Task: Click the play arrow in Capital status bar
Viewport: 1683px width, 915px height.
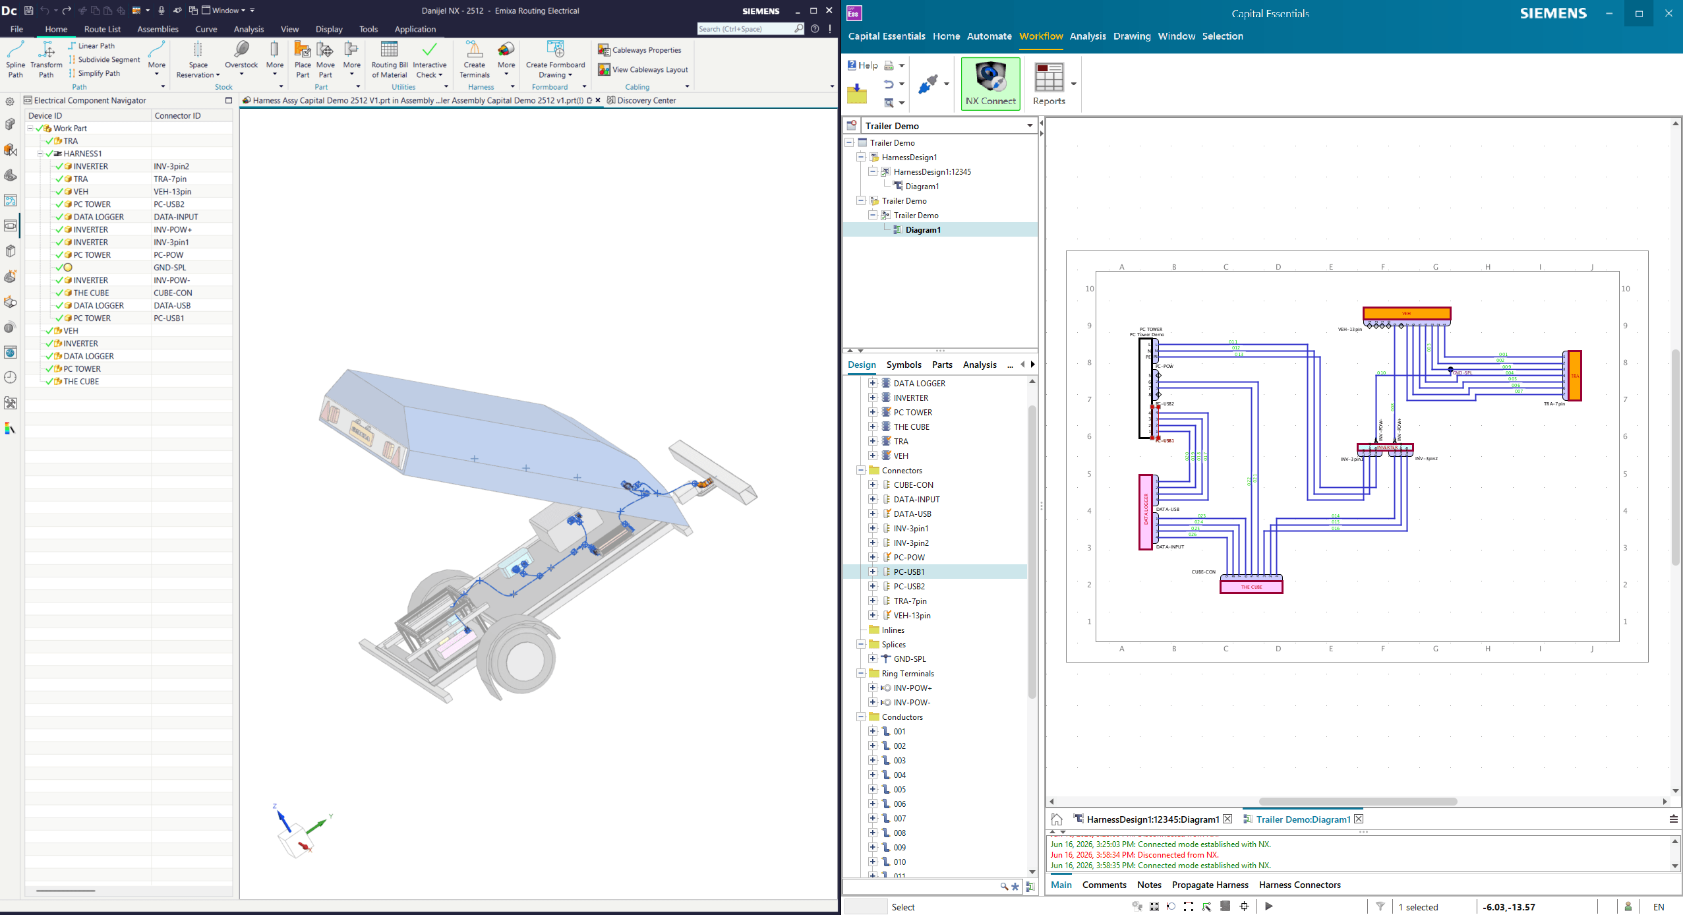Action: (x=1269, y=906)
